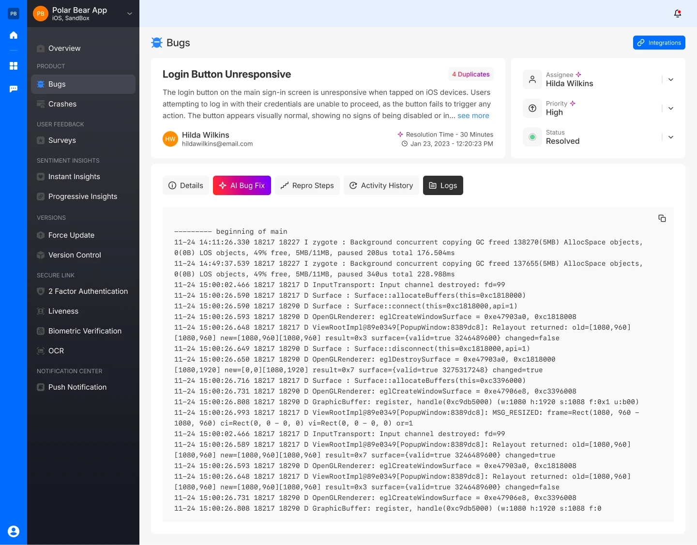This screenshot has width=697, height=545.
Task: Click the PB workspace logo icon
Action: click(x=14, y=14)
